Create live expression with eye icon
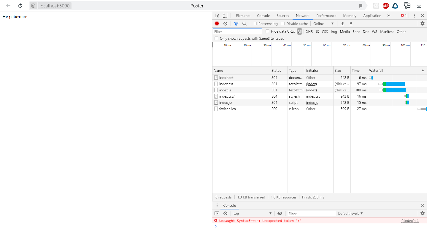Screen dimensions: 427x248 click(x=280, y=213)
